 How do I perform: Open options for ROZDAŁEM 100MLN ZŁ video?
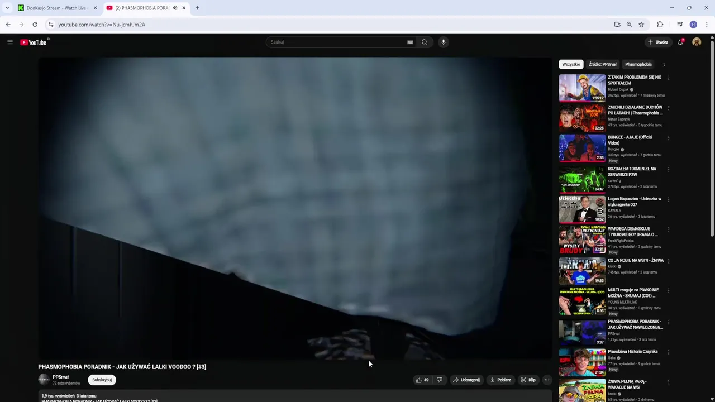[x=669, y=169]
